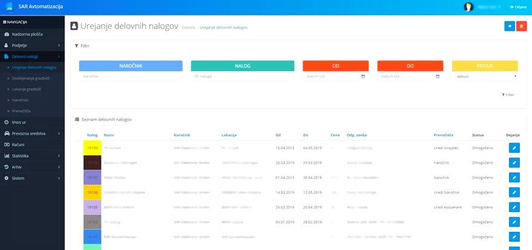Screen dimensions: 532x250
Task: Click the Odjava logout link
Action: coord(518,7)
